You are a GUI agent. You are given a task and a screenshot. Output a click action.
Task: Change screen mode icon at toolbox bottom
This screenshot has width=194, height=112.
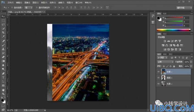[3, 110]
